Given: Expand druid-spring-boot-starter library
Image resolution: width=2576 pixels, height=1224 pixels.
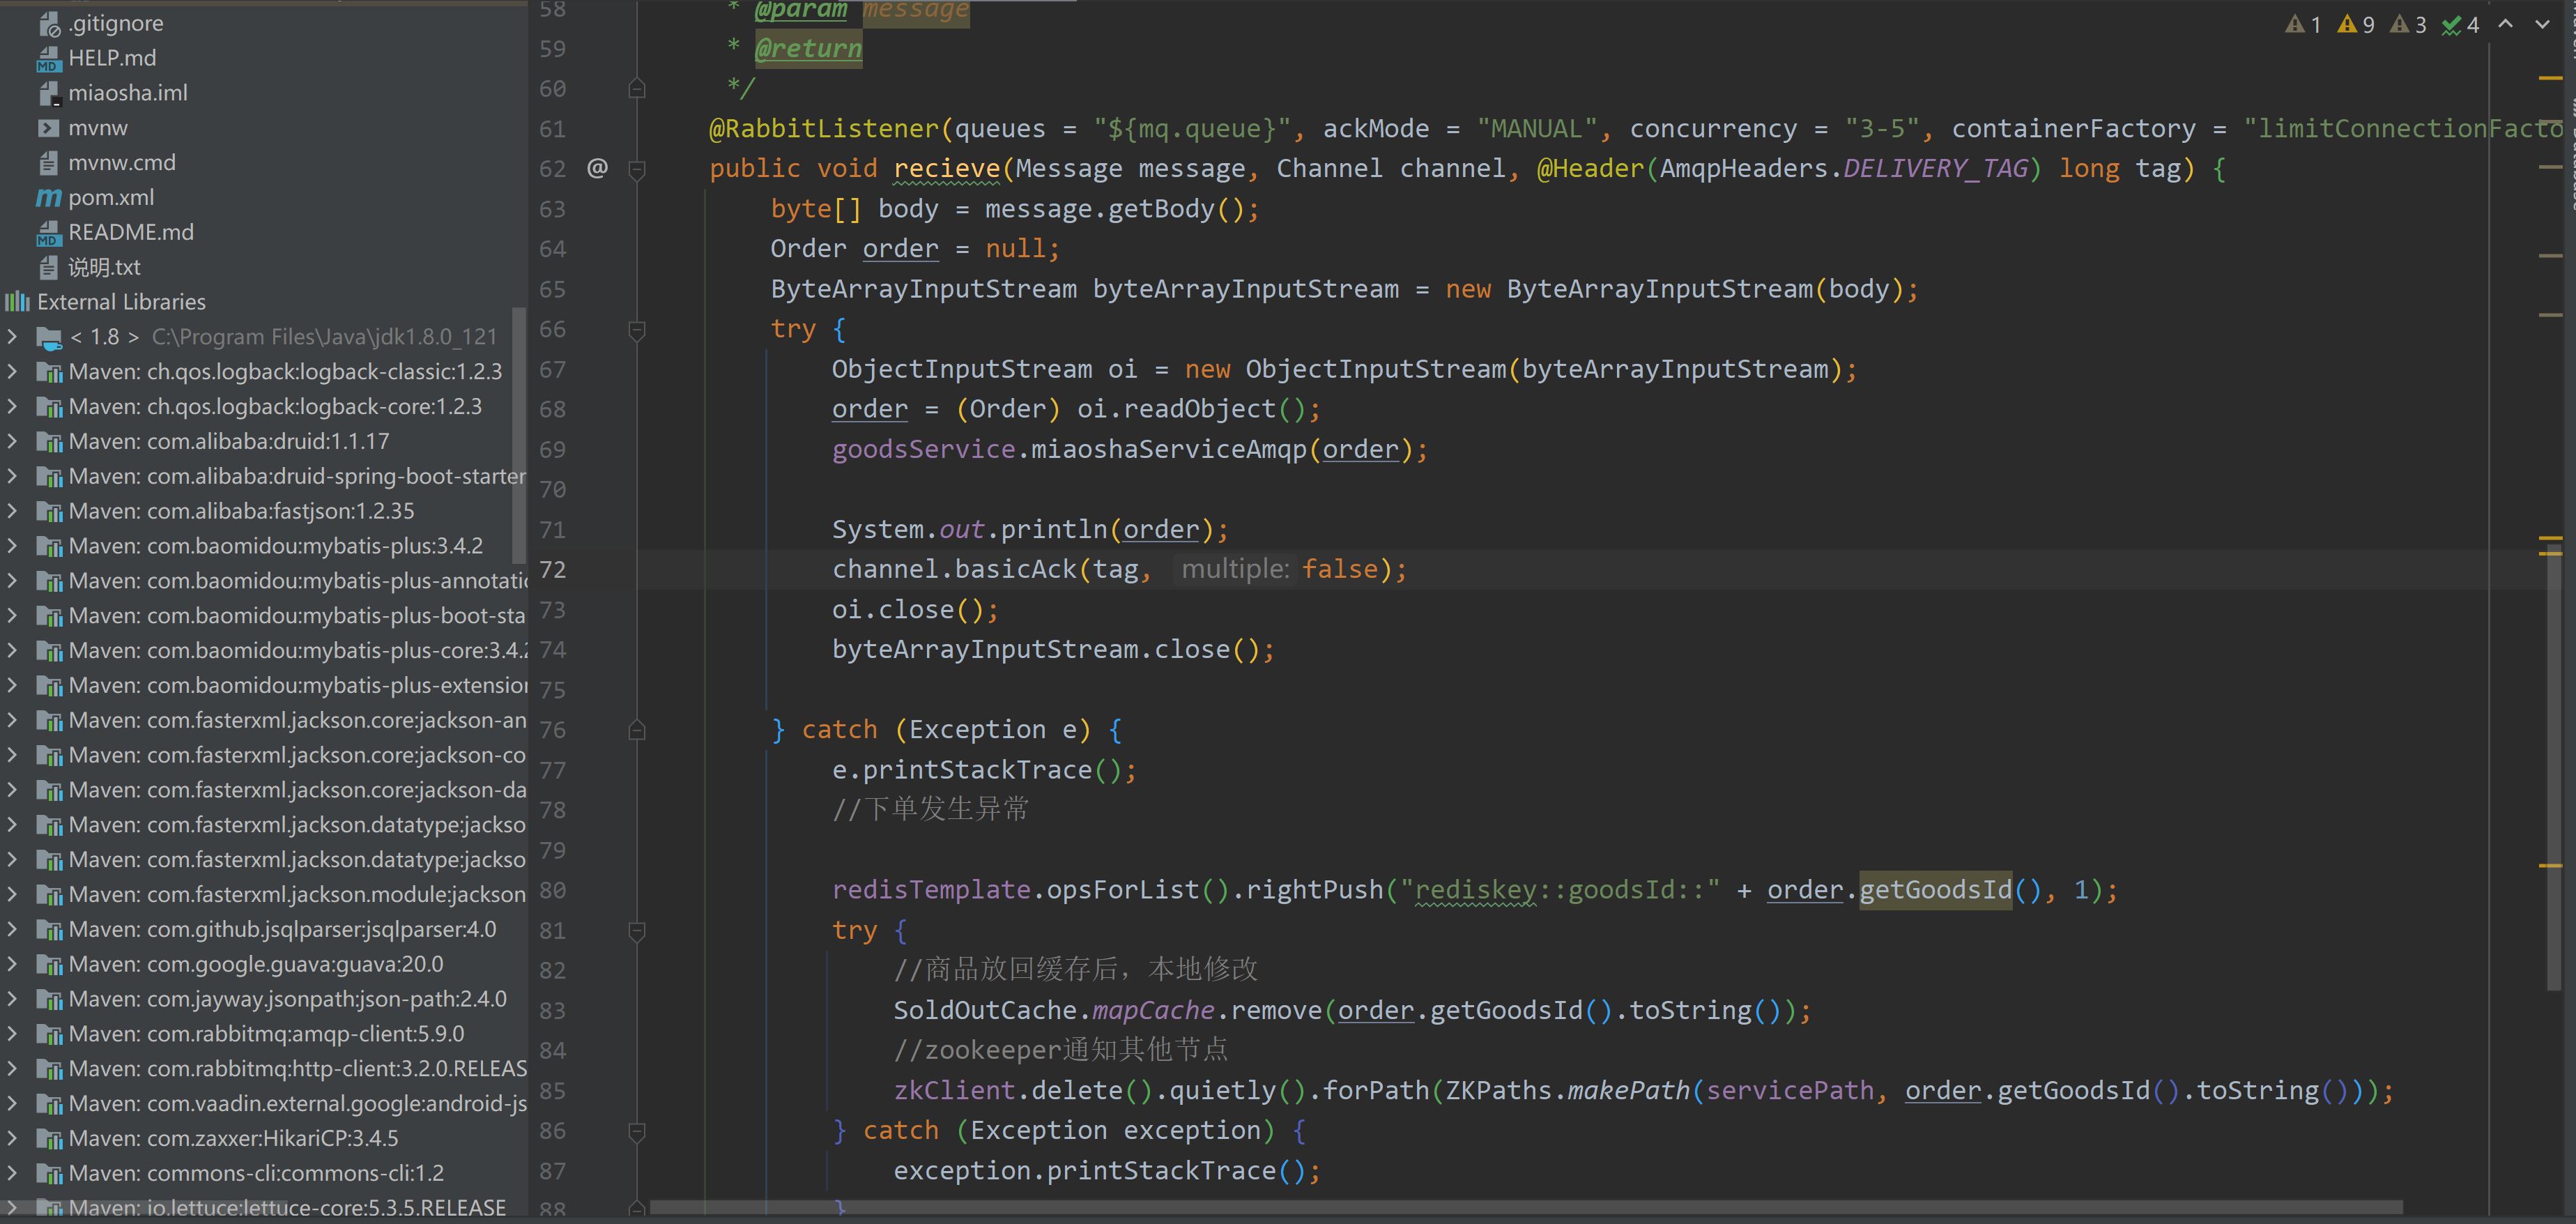Looking at the screenshot, I should pos(12,476).
